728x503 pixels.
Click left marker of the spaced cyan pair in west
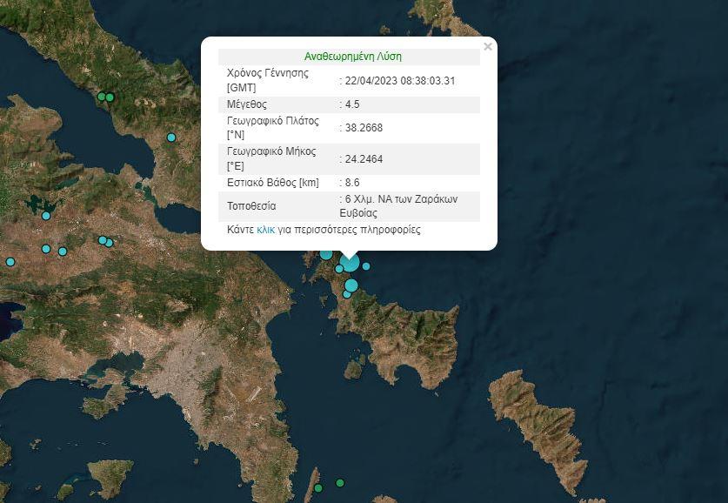click(46, 249)
